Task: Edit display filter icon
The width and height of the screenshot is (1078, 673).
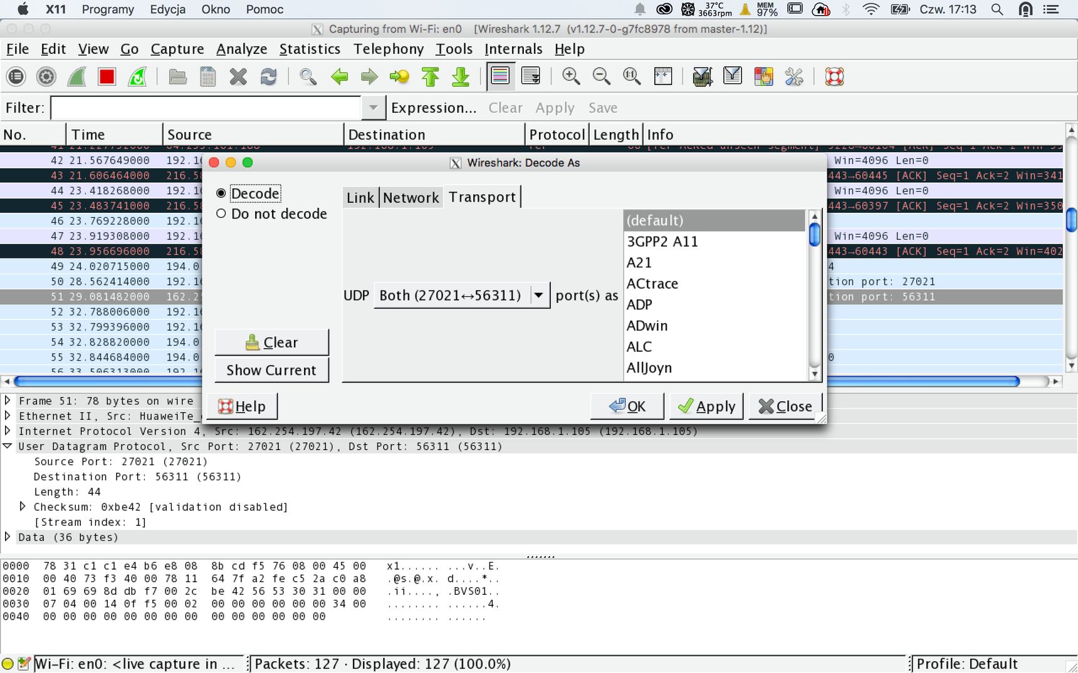Action: pyautogui.click(x=733, y=77)
